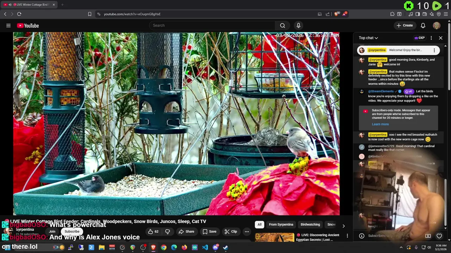This screenshot has height=253, width=451.
Task: Click the Join membership button
Action: pos(52,232)
